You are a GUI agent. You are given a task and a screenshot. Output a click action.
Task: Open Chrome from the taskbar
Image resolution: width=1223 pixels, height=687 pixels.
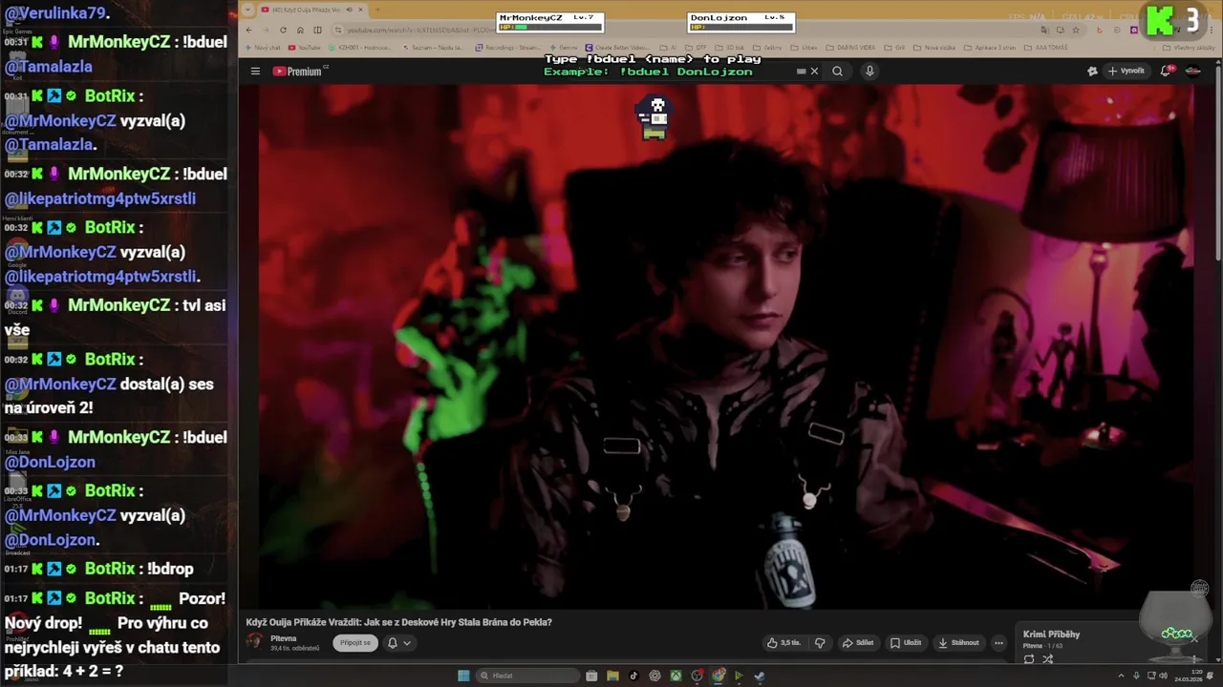click(719, 676)
